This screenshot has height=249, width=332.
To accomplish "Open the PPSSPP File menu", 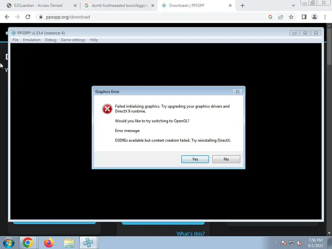I will point(16,40).
